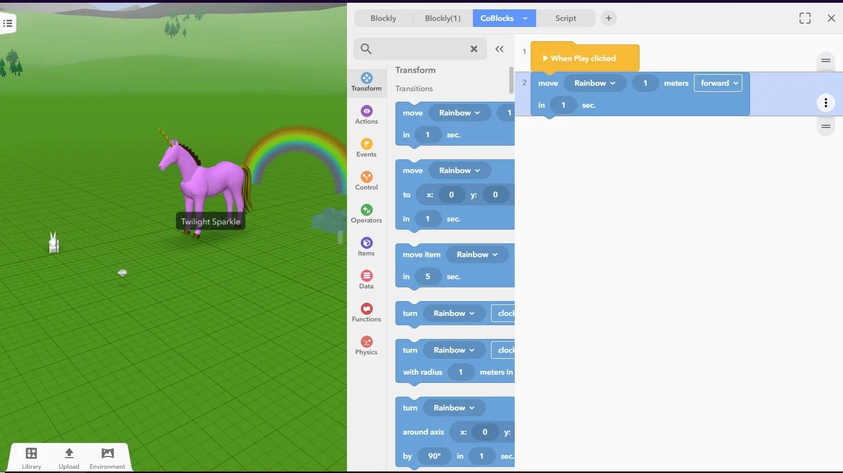Viewport: 843px width, 473px height.
Task: Select the Physics block category
Action: [x=366, y=346]
